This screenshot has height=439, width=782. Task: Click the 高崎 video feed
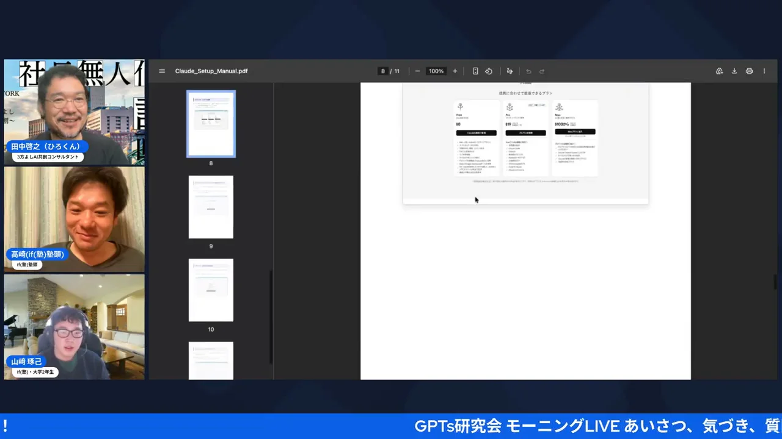[75, 220]
